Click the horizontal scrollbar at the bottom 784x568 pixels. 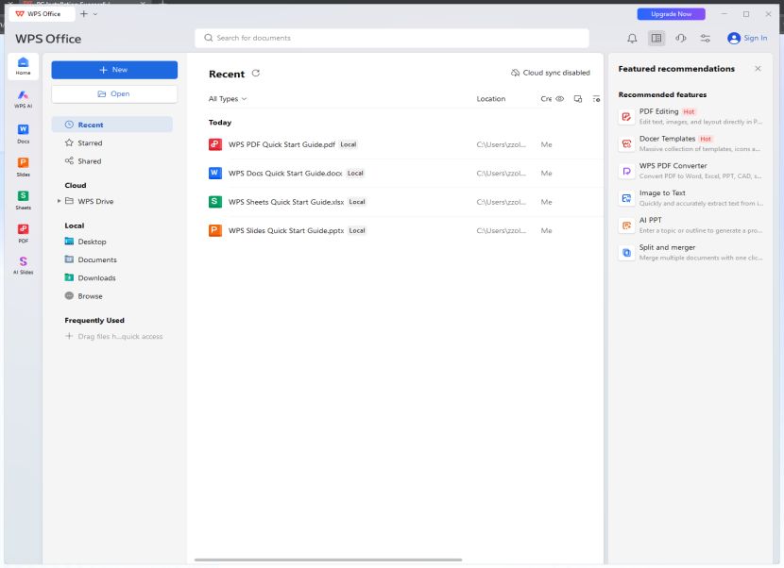click(328, 560)
